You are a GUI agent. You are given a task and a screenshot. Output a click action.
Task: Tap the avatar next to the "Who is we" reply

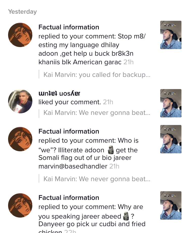[x=20, y=139]
